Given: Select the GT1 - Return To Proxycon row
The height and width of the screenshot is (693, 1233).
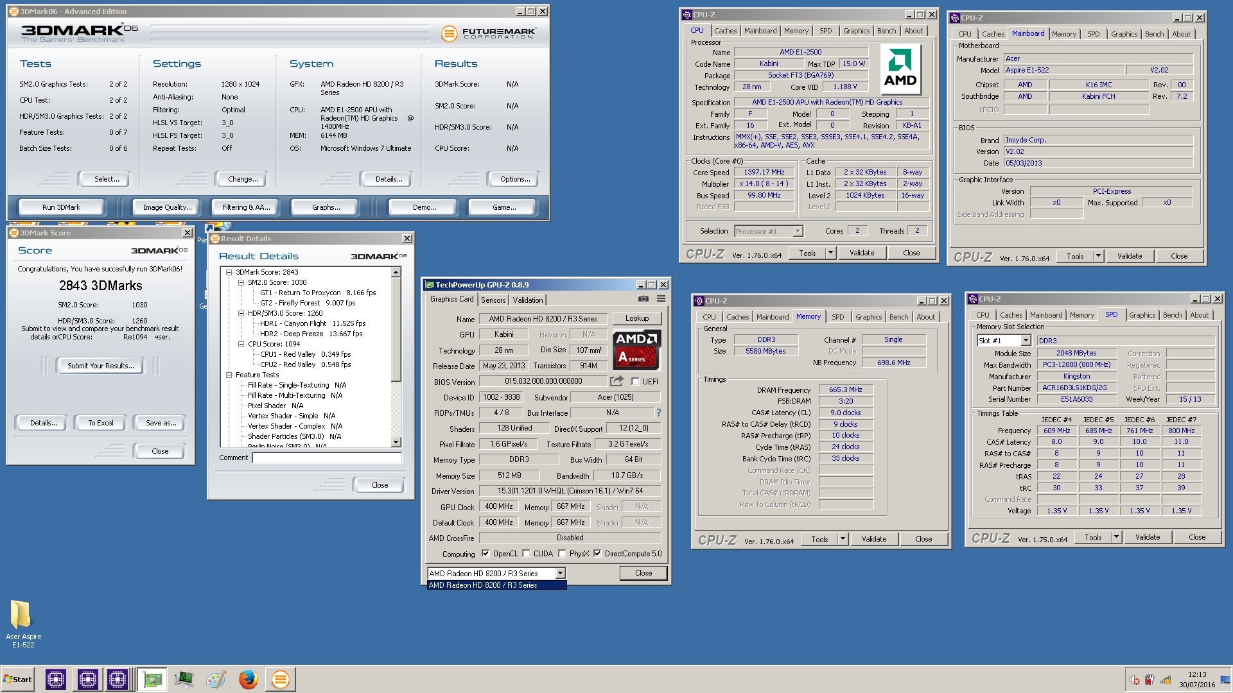Looking at the screenshot, I should tap(317, 293).
